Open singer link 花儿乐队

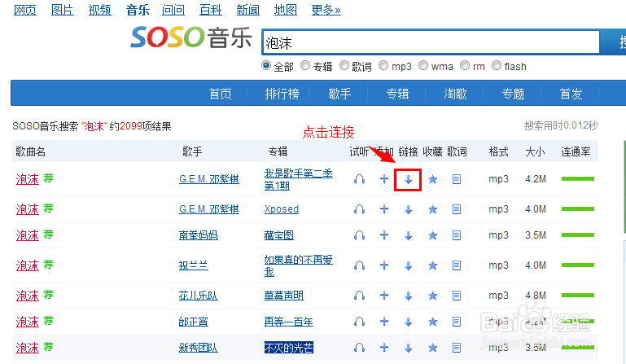coord(199,296)
